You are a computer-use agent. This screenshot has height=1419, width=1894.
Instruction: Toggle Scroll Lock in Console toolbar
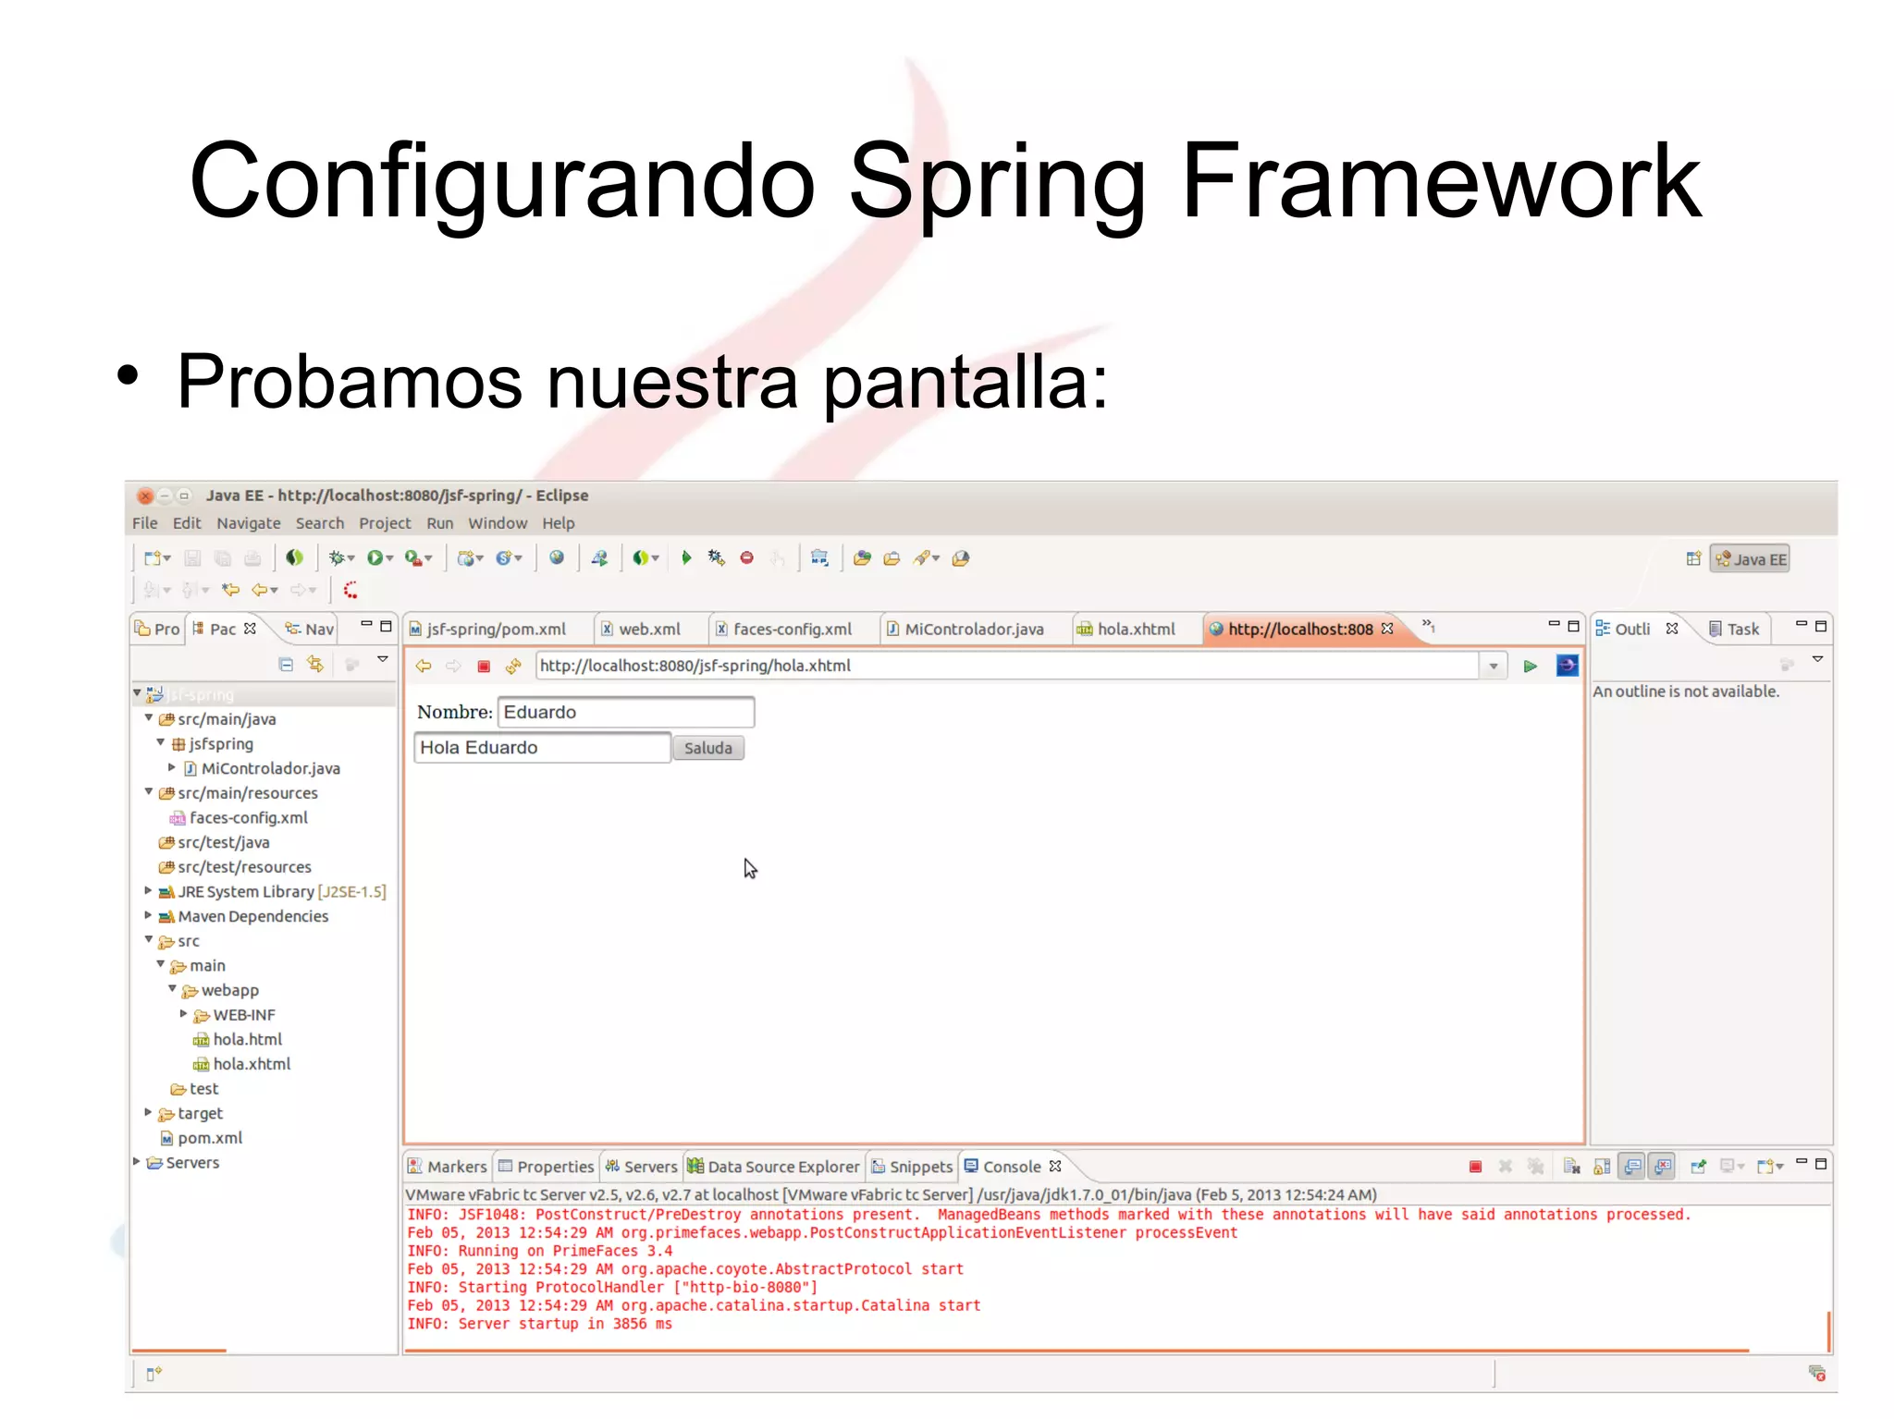(x=1602, y=1167)
